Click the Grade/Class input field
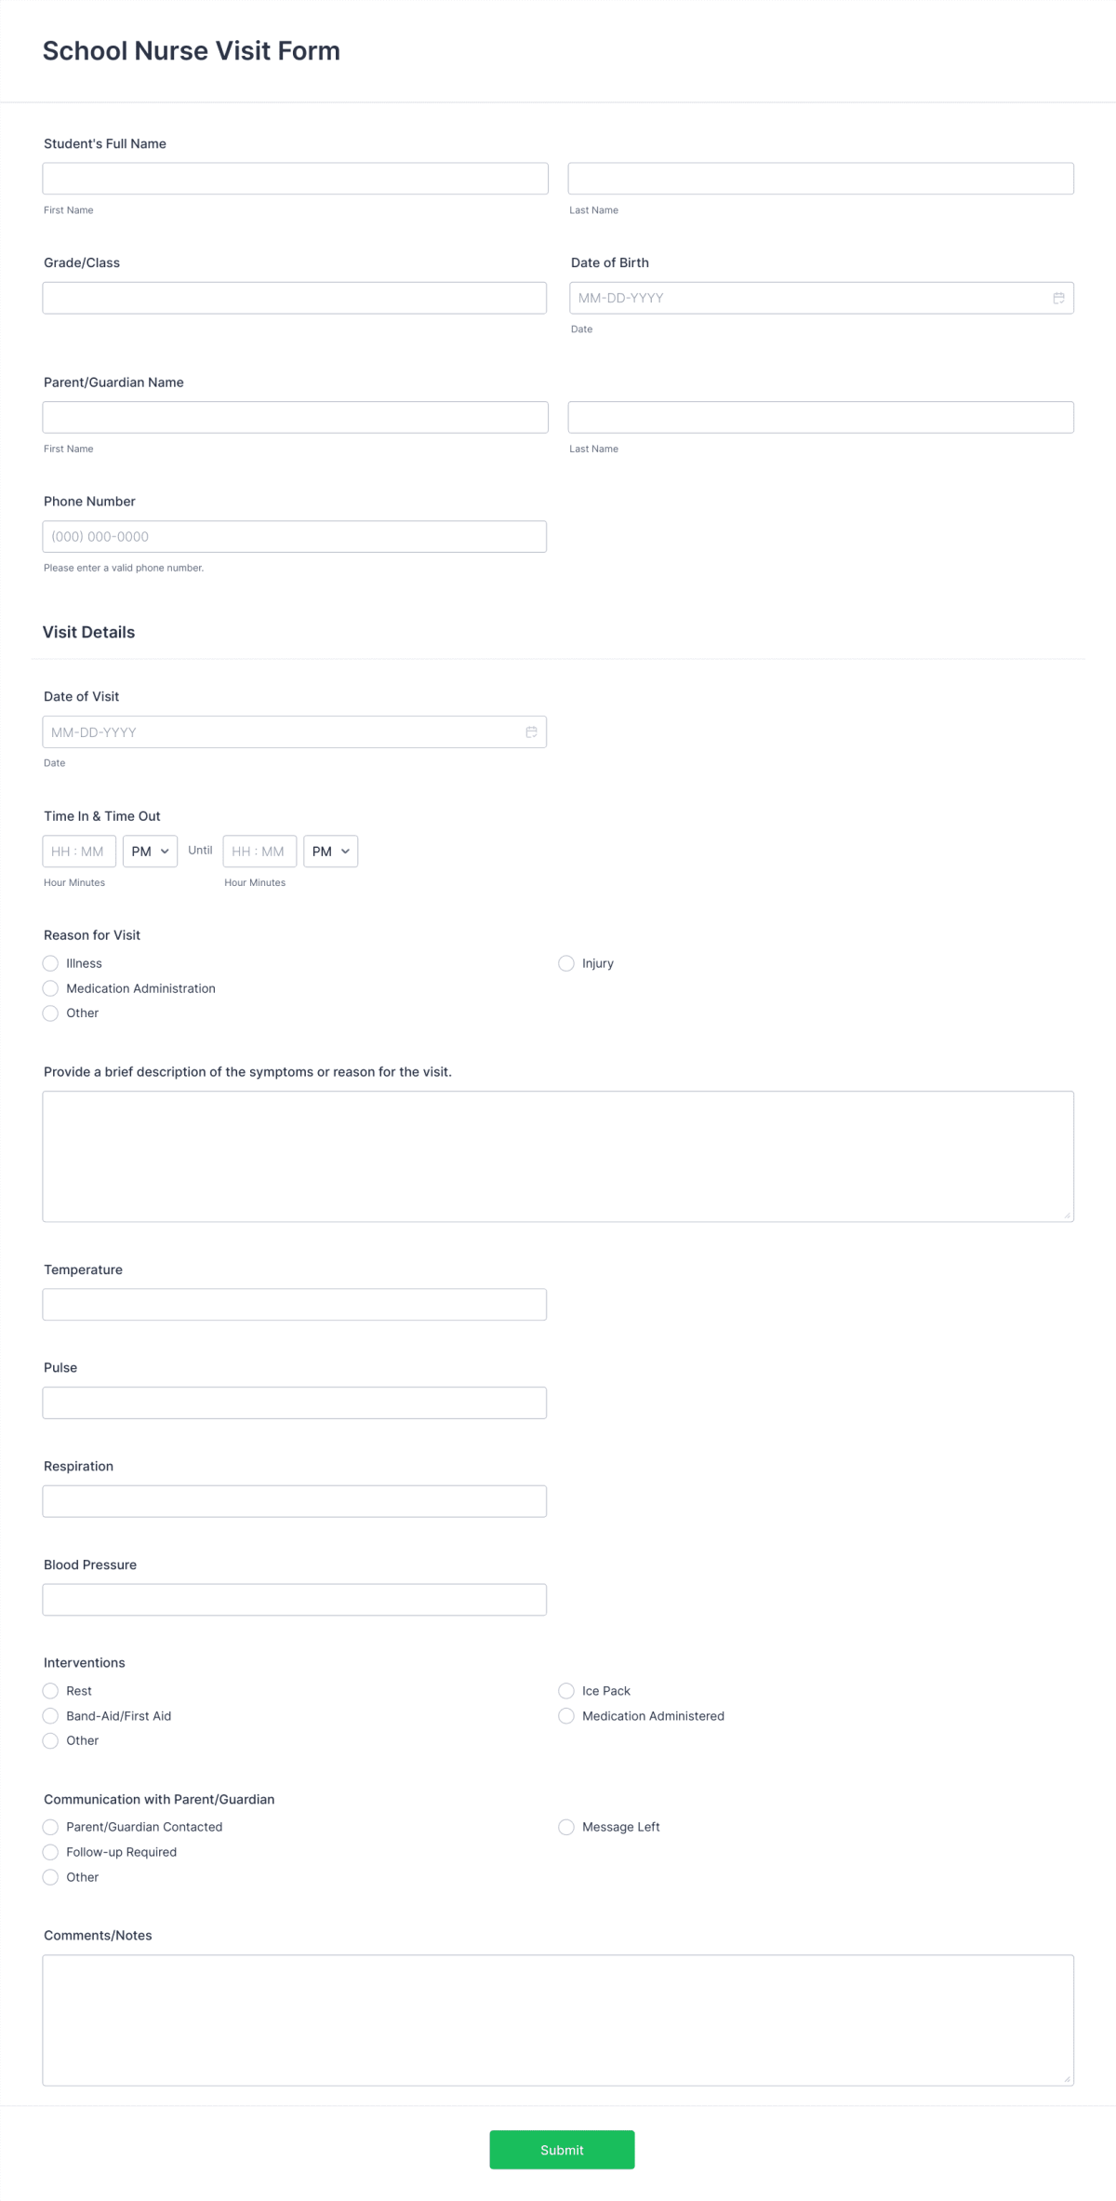 [294, 298]
